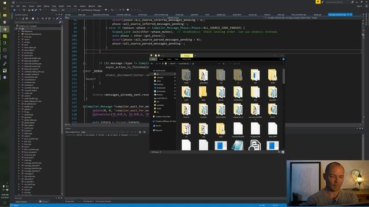Collapse the code block at line 98
This screenshot has width=369, height=207.
coord(84,28)
